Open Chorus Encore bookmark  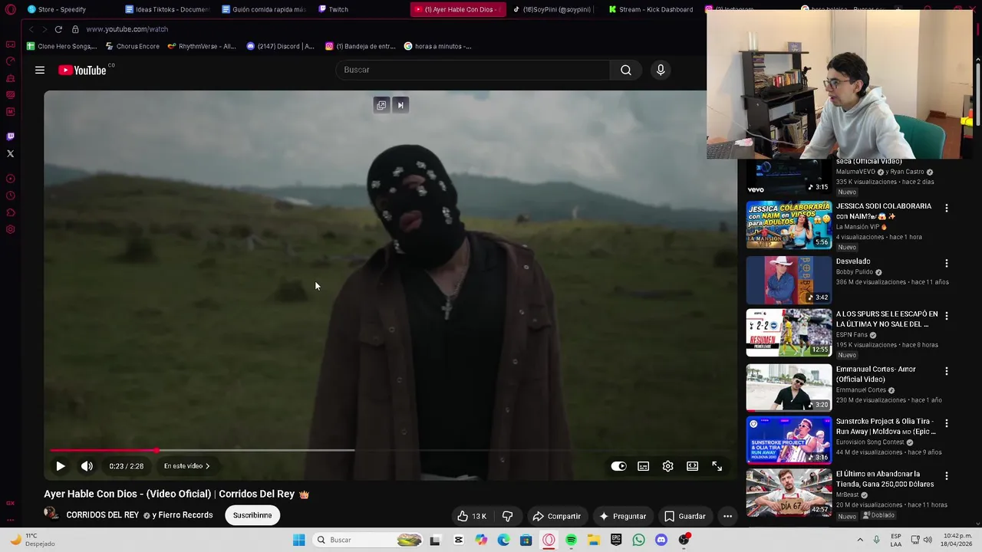tap(132, 46)
